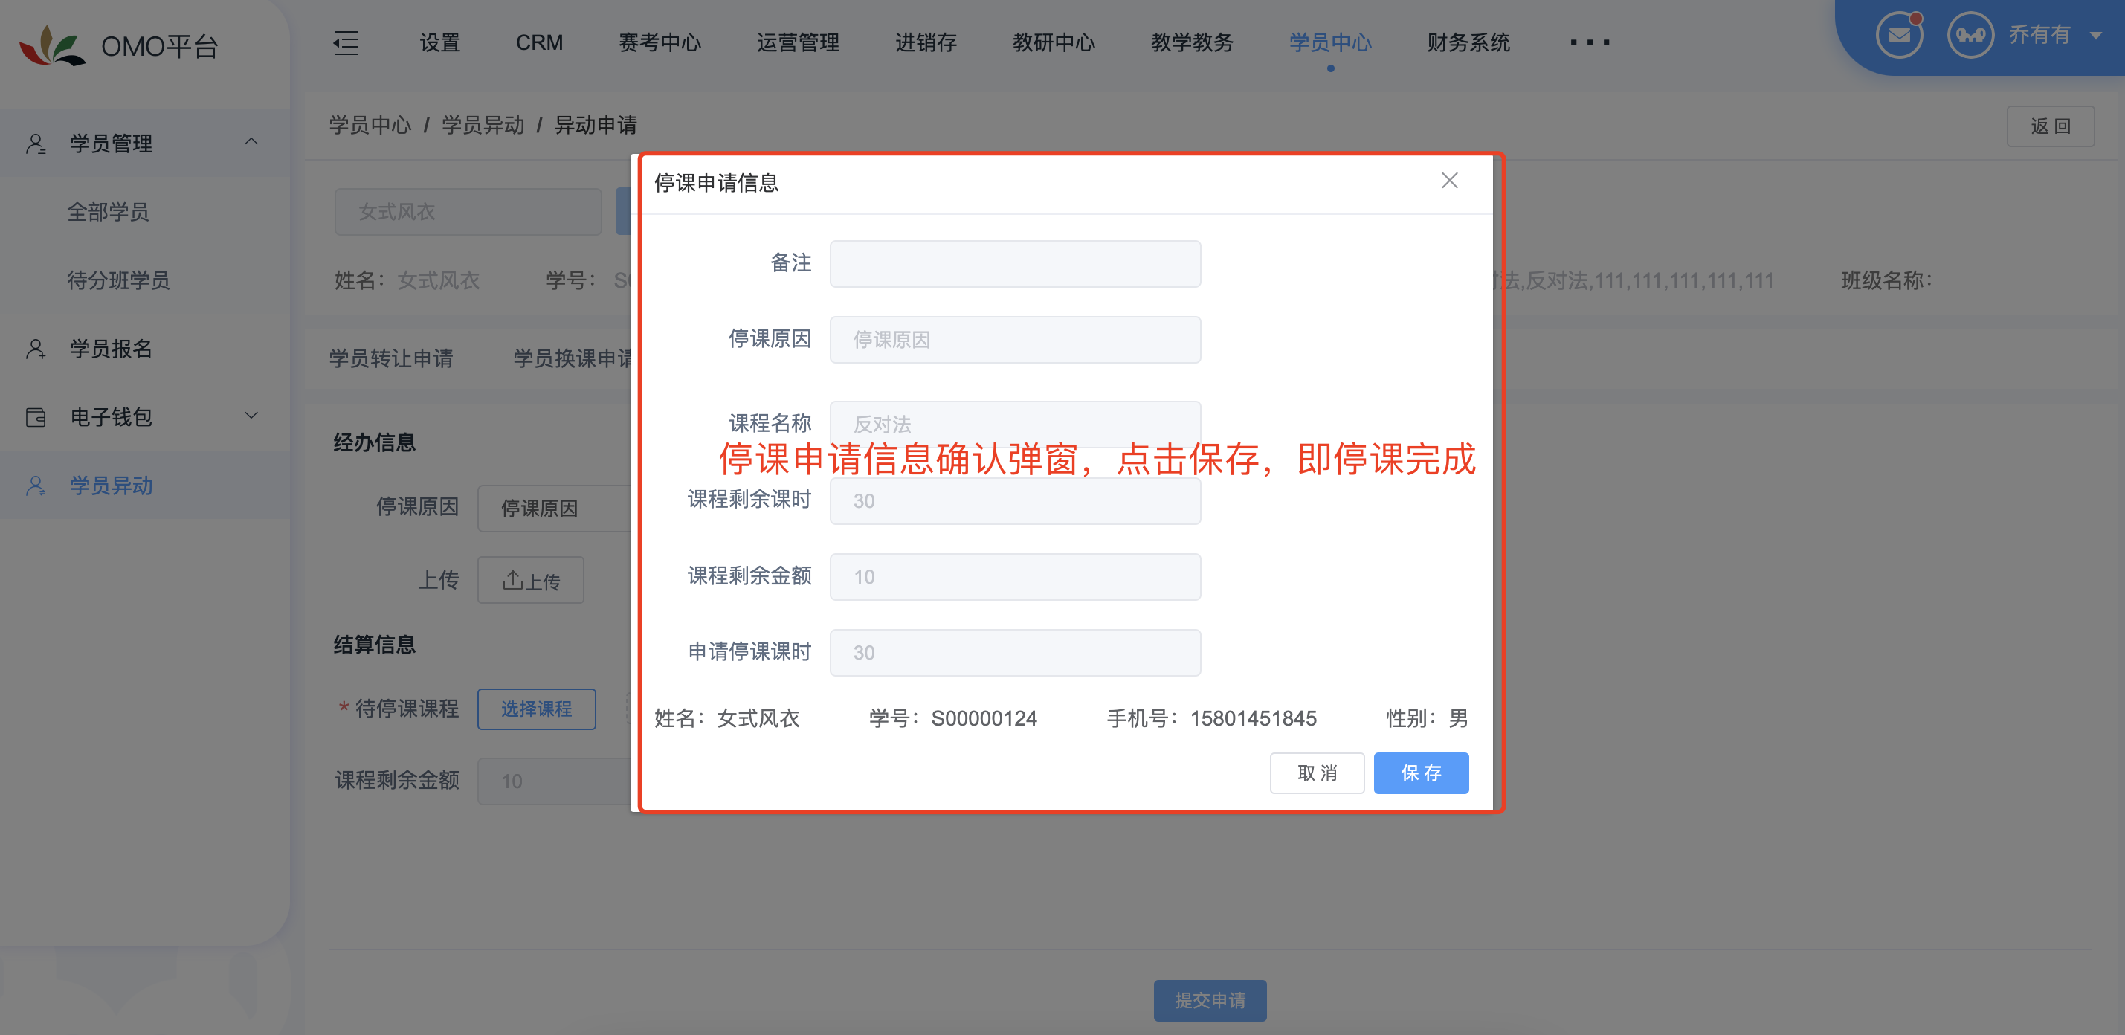The width and height of the screenshot is (2125, 1035).
Task: Open the CRM top menu
Action: tap(540, 43)
